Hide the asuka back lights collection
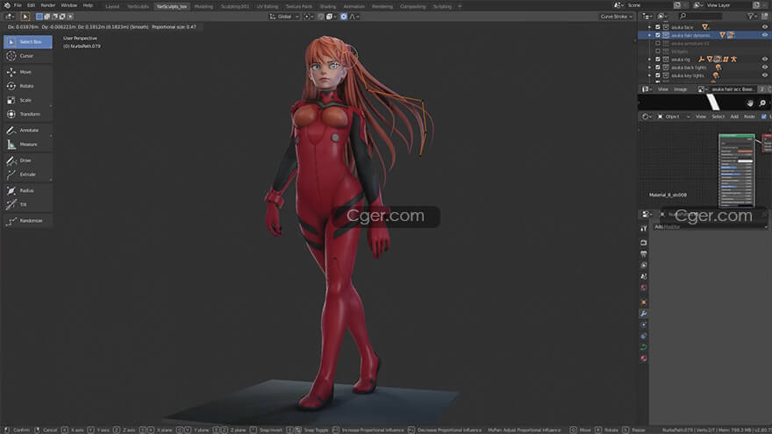Image resolution: width=772 pixels, height=434 pixels. point(765,68)
